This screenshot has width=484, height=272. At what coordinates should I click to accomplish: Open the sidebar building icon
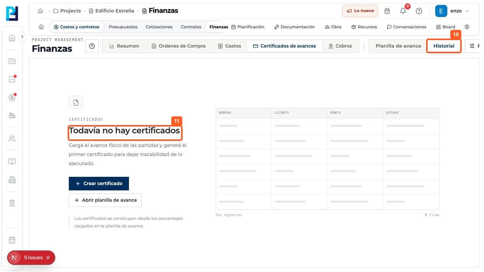click(12, 180)
